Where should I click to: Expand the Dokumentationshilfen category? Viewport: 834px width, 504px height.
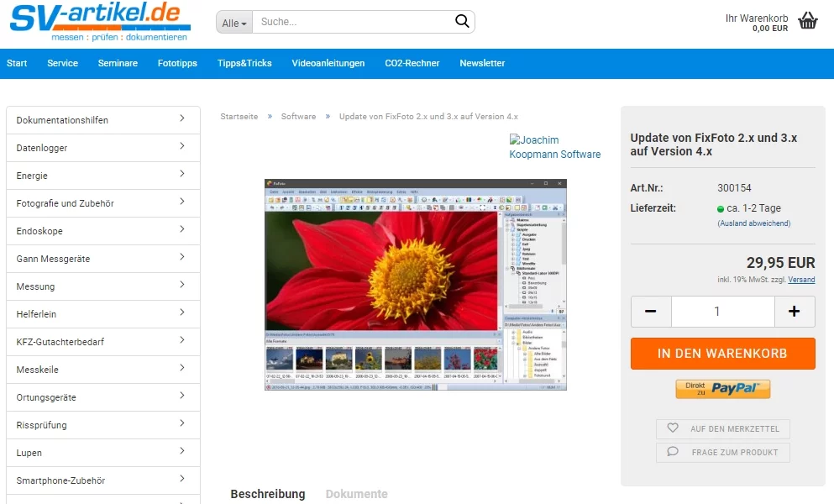pyautogui.click(x=103, y=120)
